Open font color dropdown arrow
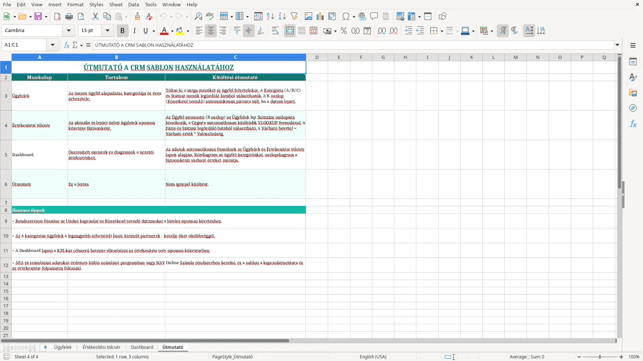Viewport: 643px width, 361px height. point(172,32)
